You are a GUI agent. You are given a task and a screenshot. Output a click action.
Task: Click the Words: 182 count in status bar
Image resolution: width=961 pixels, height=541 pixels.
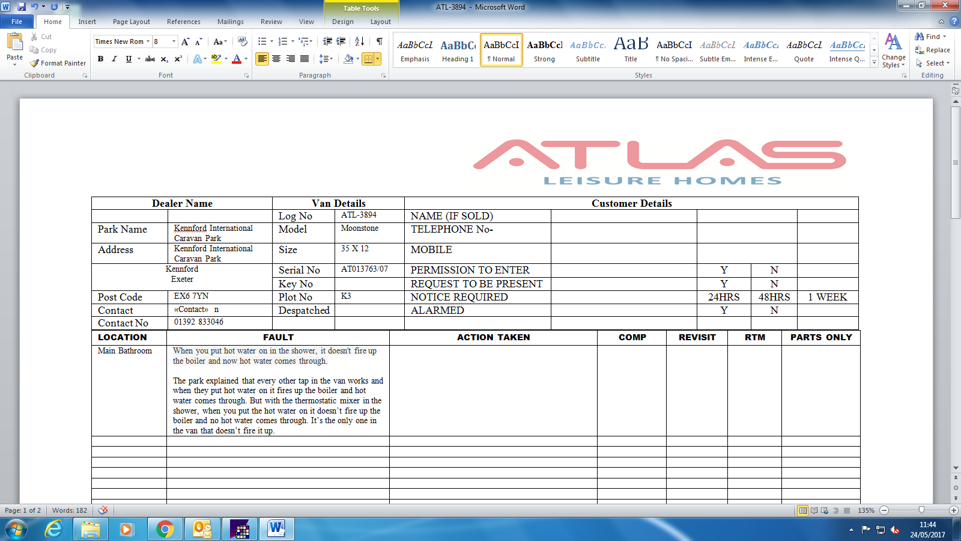70,510
